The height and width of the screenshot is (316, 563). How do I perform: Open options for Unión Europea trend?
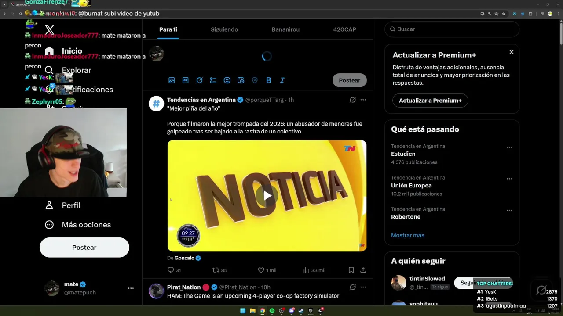pos(509,179)
